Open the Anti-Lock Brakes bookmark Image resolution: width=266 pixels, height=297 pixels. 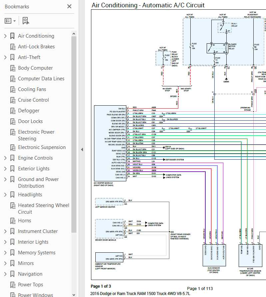coord(36,47)
